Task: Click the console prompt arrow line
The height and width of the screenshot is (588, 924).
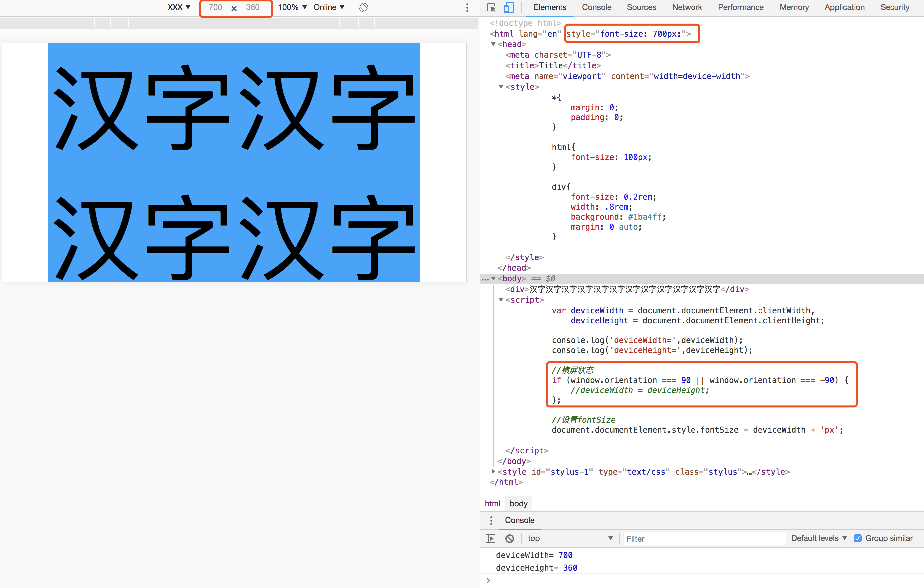Action: [x=702, y=581]
